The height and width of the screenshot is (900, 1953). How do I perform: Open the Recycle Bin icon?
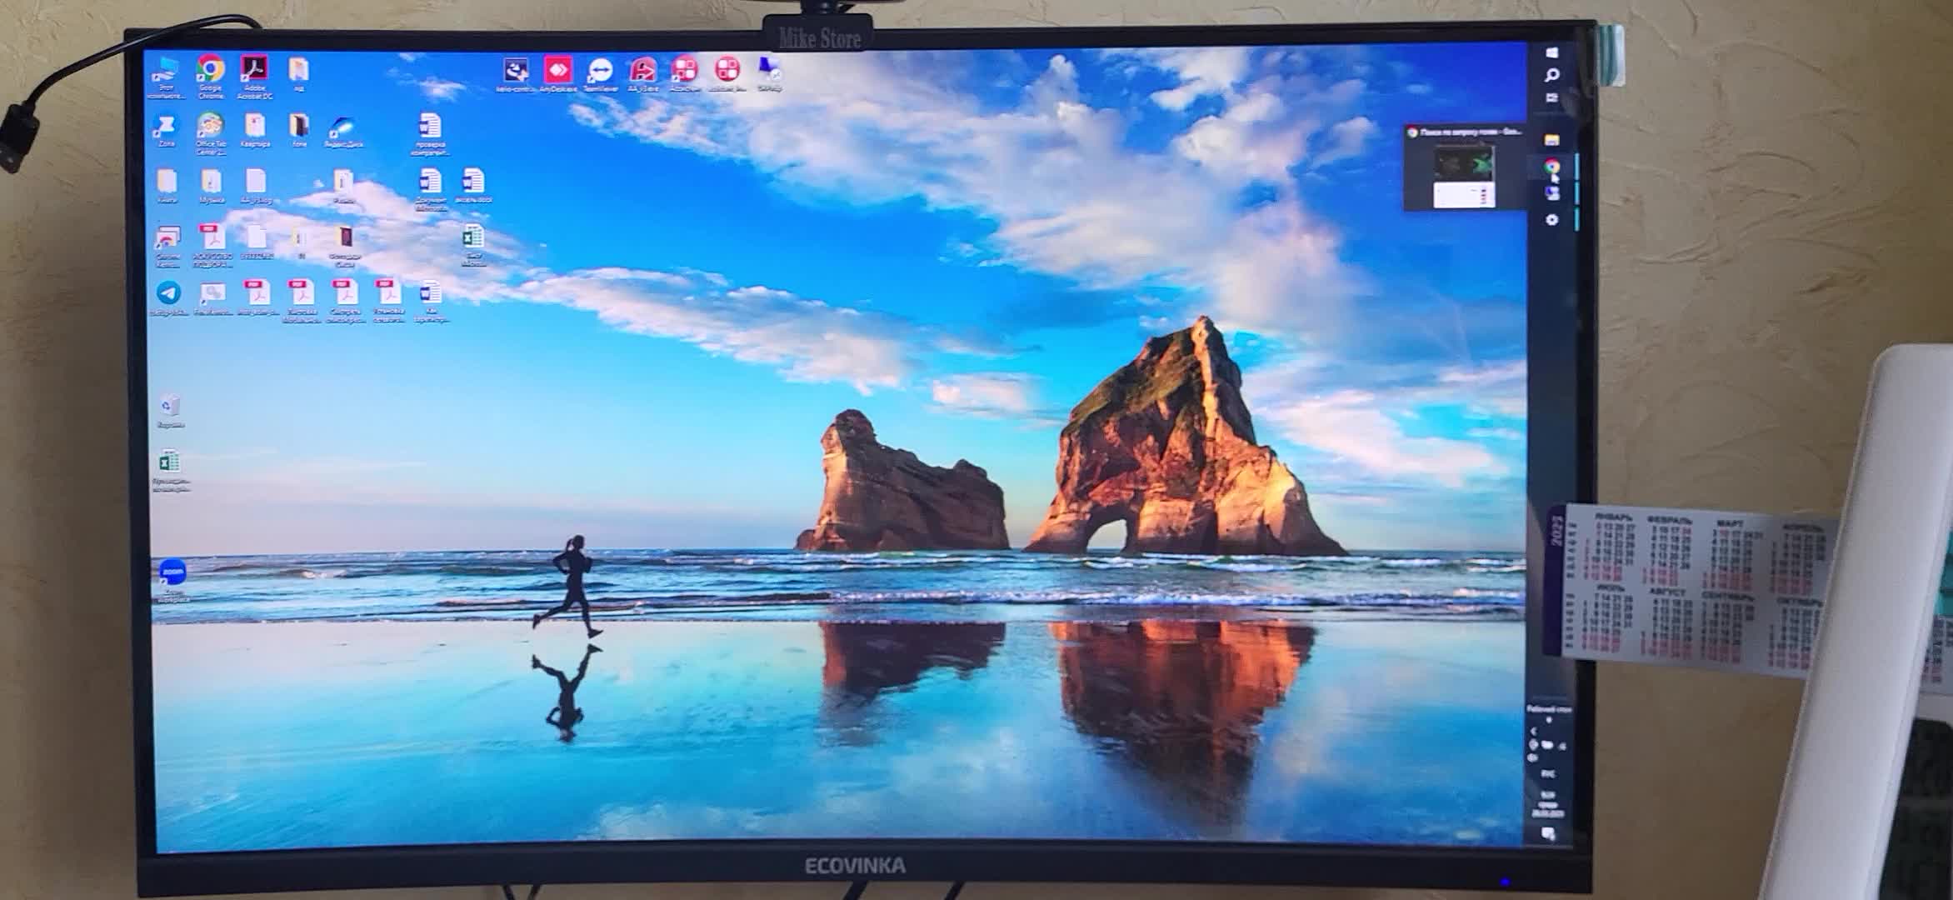pyautogui.click(x=169, y=410)
